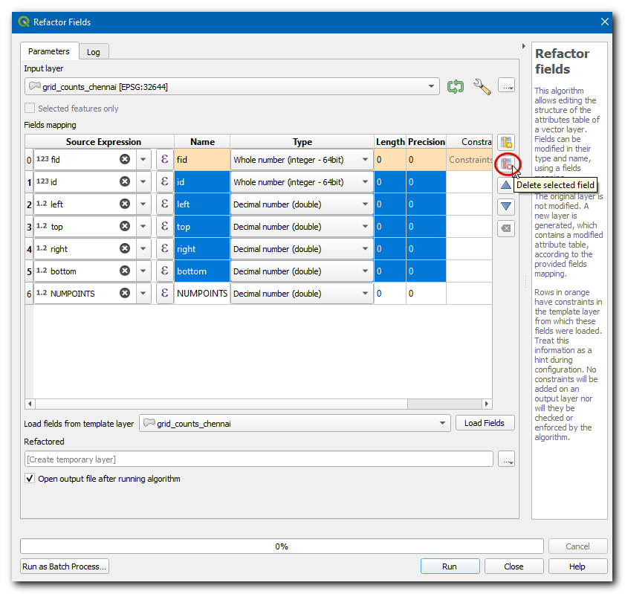Switch to the Log tab
The width and height of the screenshot is (625, 594).
93,52
